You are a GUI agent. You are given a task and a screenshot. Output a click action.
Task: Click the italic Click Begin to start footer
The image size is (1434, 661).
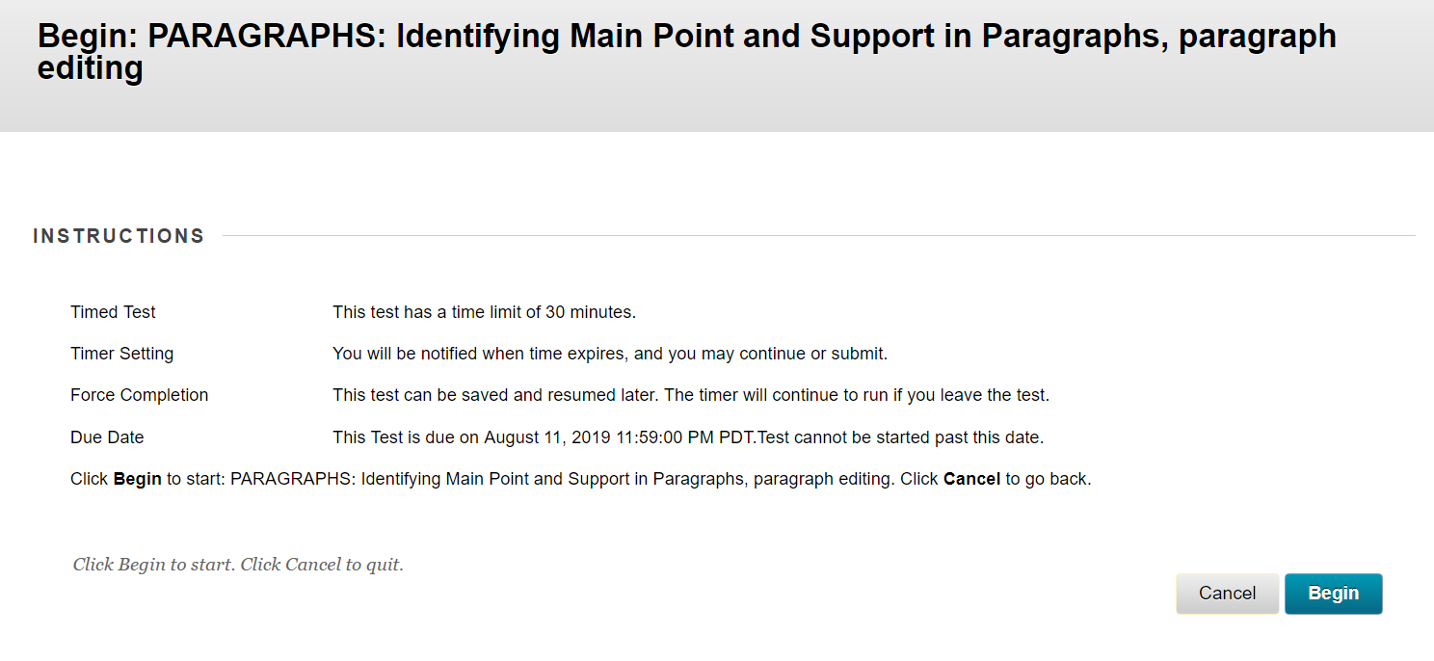coord(238,565)
